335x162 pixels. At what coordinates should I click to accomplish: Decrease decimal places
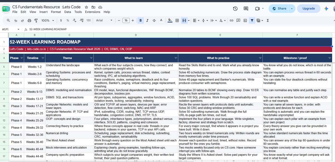pos(75,20)
